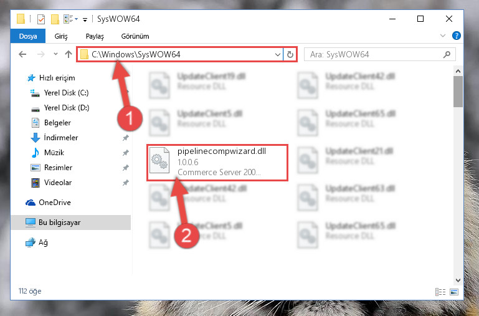Click new folder icon in quick access toolbar

55,19
